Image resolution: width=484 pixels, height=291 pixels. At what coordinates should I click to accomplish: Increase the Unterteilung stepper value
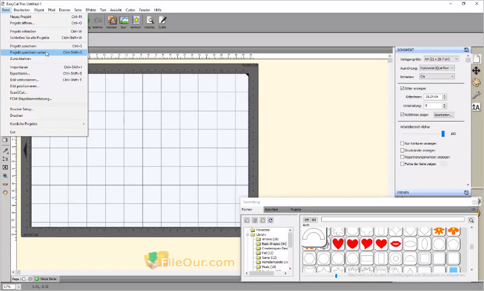point(445,104)
